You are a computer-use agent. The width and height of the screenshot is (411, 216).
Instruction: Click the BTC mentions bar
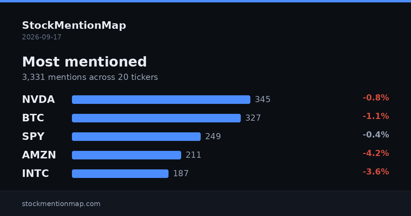pos(156,118)
